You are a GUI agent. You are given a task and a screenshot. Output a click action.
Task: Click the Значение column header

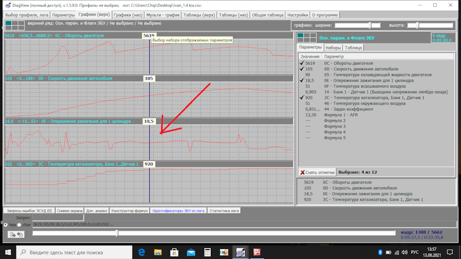[310, 57]
